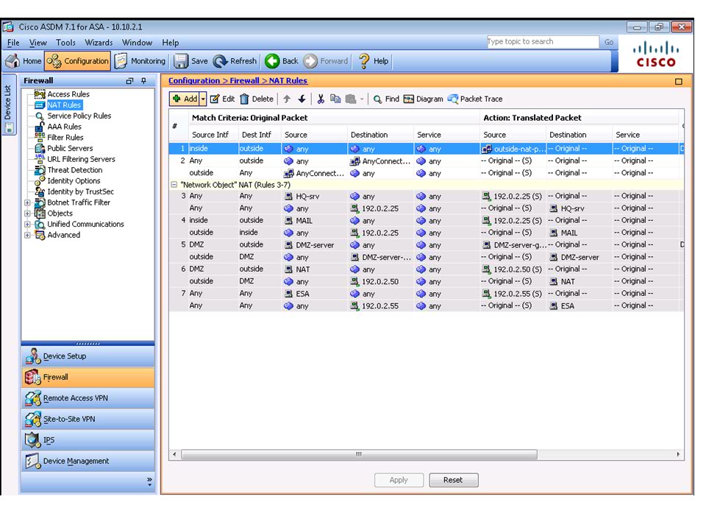Move selected rule up with arrow
This screenshot has height=530, width=706.
click(x=287, y=99)
